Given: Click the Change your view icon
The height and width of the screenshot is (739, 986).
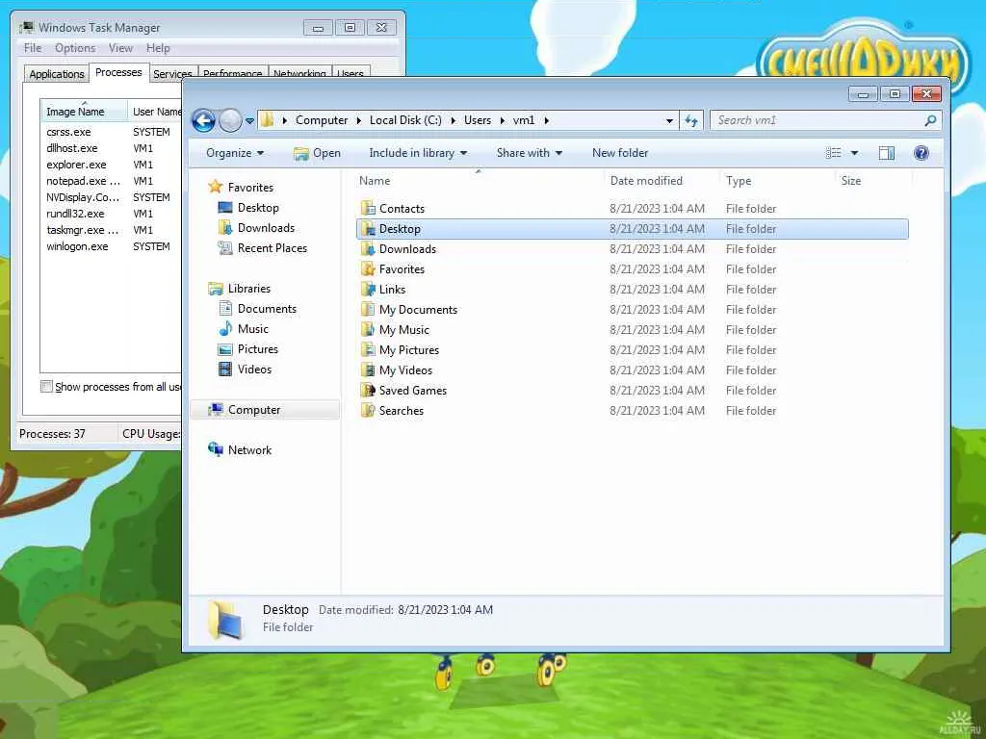Looking at the screenshot, I should (x=833, y=153).
